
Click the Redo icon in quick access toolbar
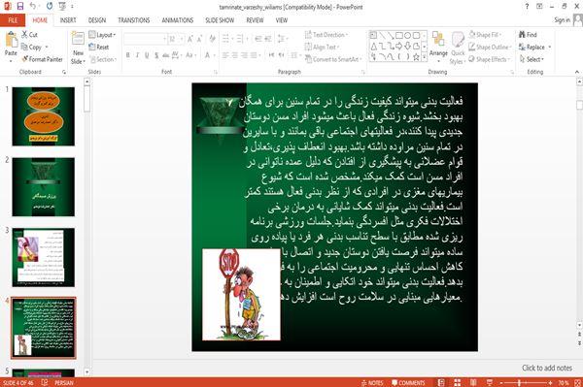(50, 6)
